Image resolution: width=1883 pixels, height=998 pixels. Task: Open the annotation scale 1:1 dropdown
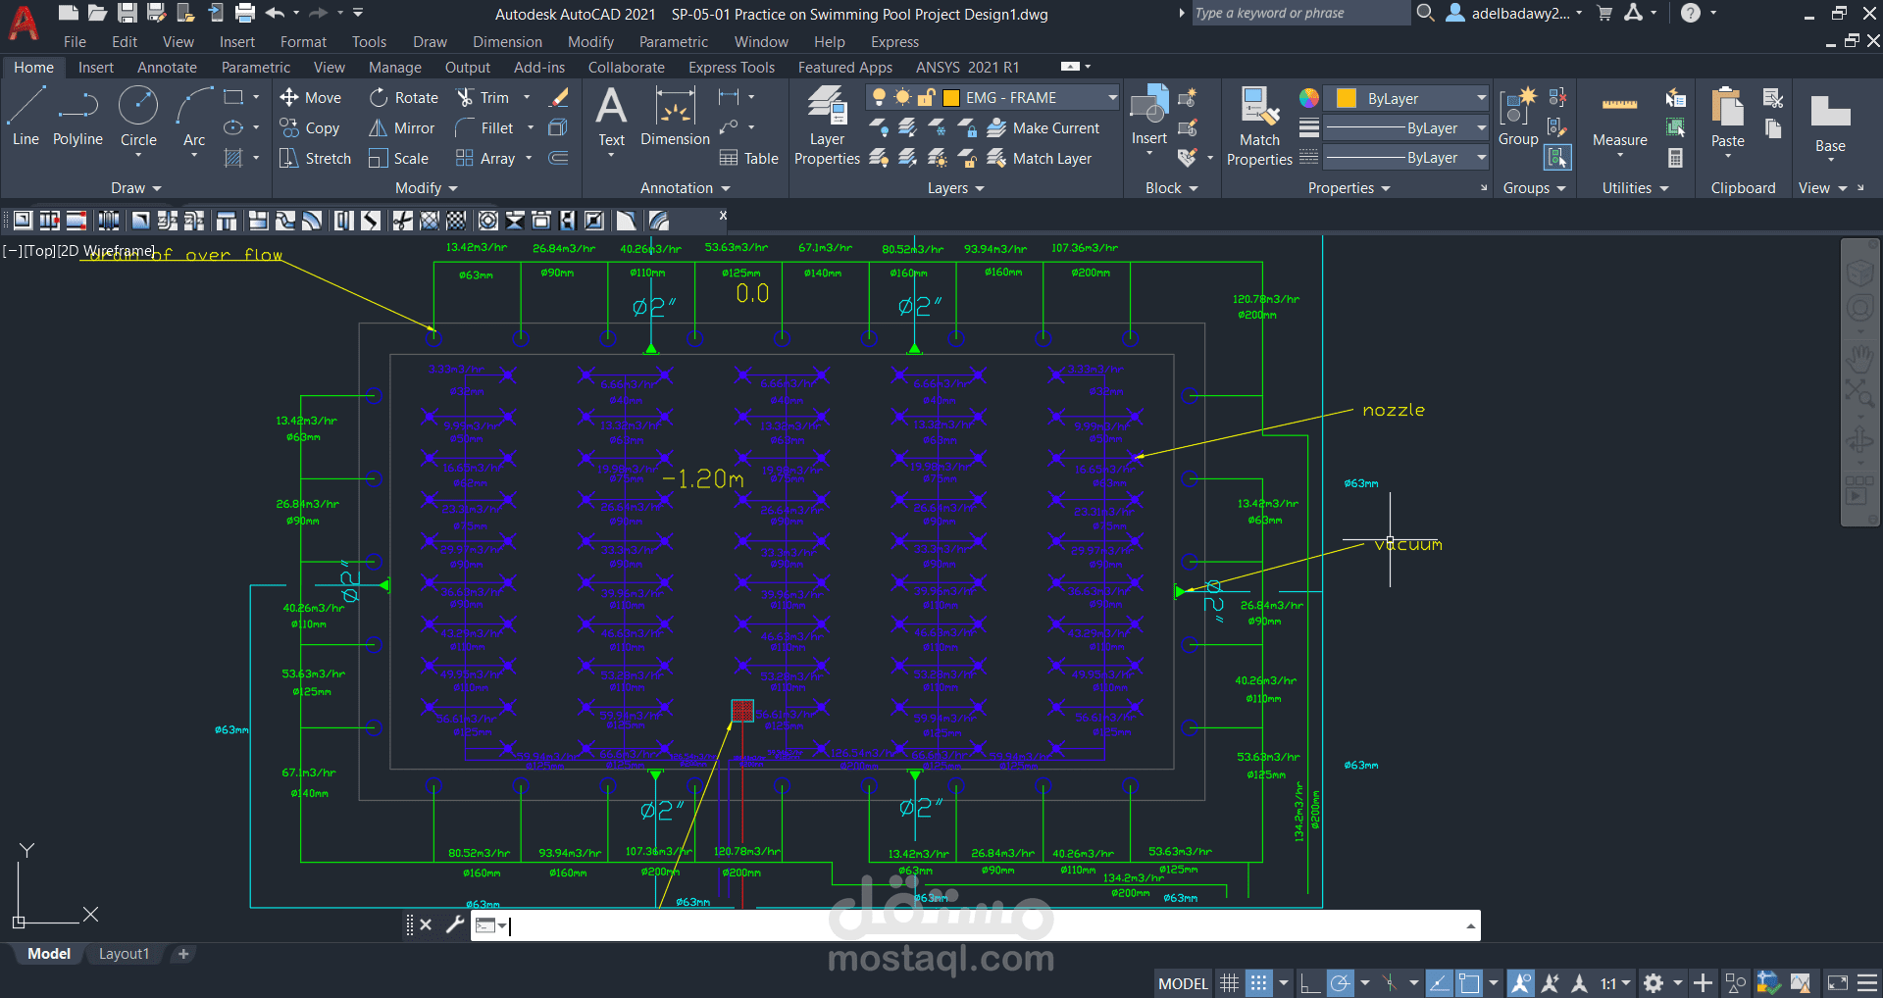click(x=1615, y=983)
